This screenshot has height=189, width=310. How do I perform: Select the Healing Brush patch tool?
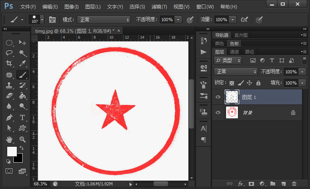pos(9,75)
